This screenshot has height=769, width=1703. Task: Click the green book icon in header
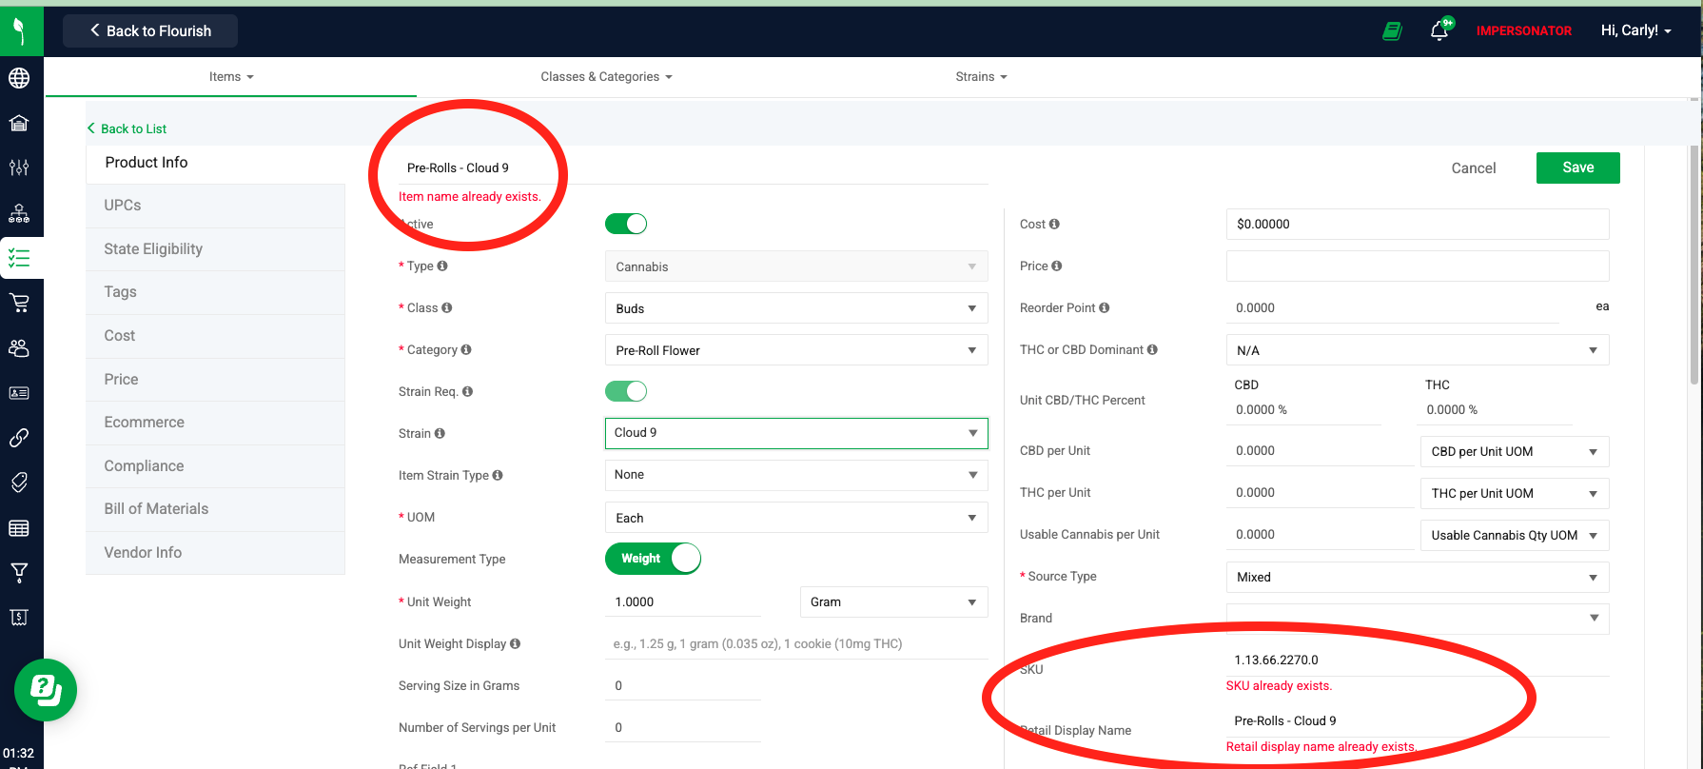coord(1392,31)
